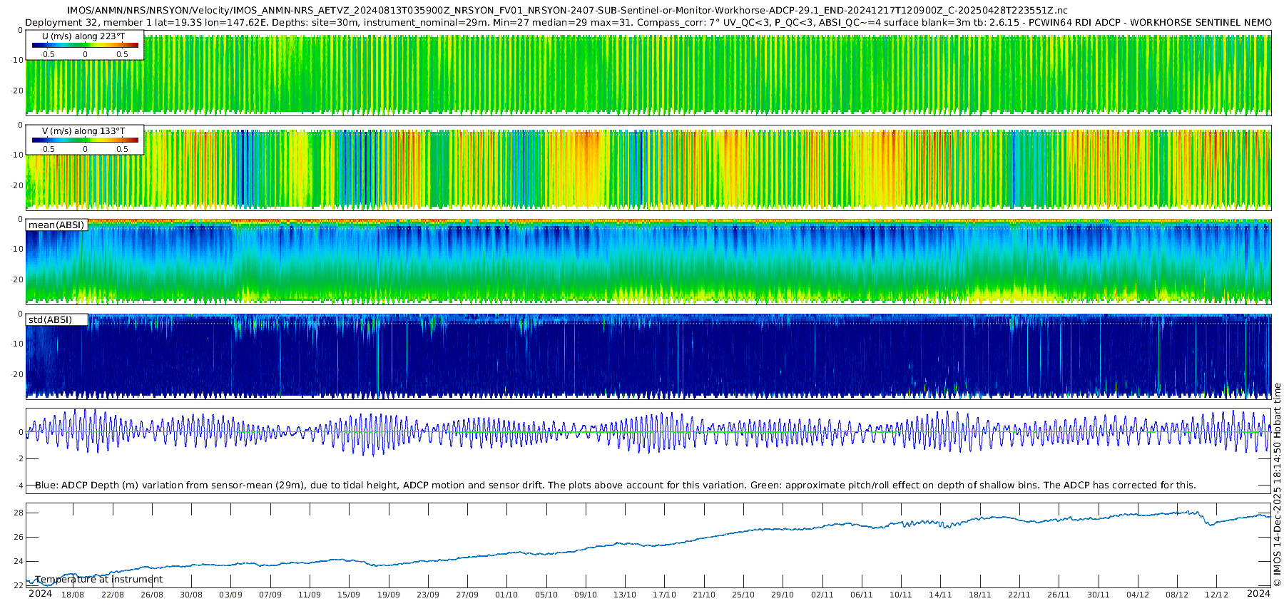Select the 'V (m/s) along 133°T' legend label
1284x606 pixels.
(83, 131)
